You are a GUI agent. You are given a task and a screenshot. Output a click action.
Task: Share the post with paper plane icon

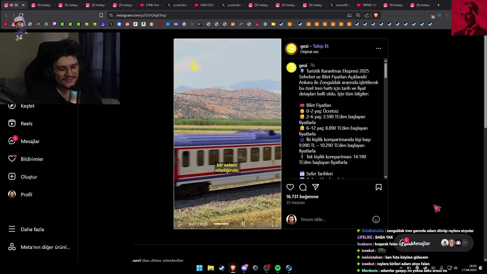[315, 187]
